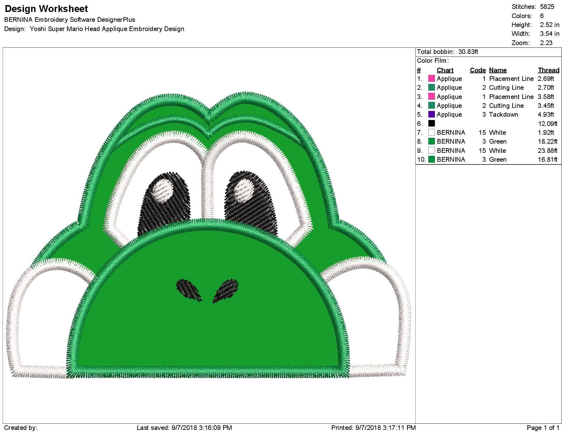
Task: Click thread length '12.09ft' in row 6
Action: [x=548, y=124]
